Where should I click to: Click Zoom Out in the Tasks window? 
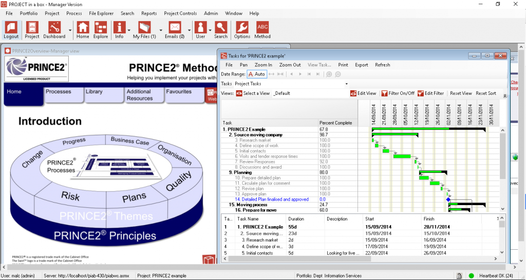[x=290, y=65]
